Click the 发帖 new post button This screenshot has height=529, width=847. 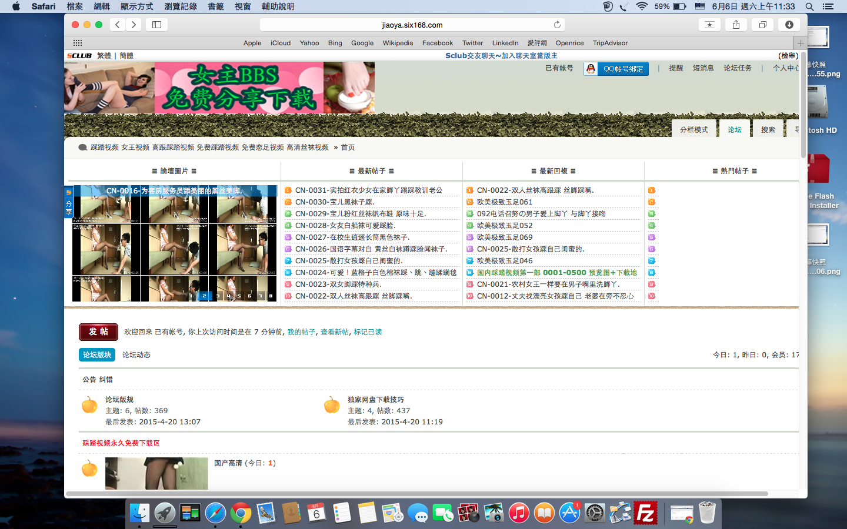coord(98,332)
